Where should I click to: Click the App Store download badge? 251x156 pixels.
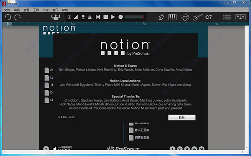(62, 148)
